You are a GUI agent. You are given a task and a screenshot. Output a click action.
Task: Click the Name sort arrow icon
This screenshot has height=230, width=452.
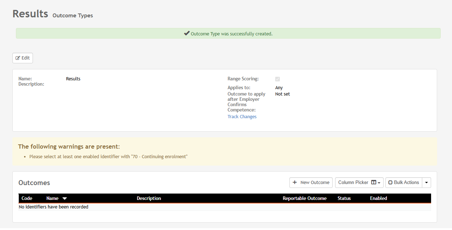(x=64, y=199)
